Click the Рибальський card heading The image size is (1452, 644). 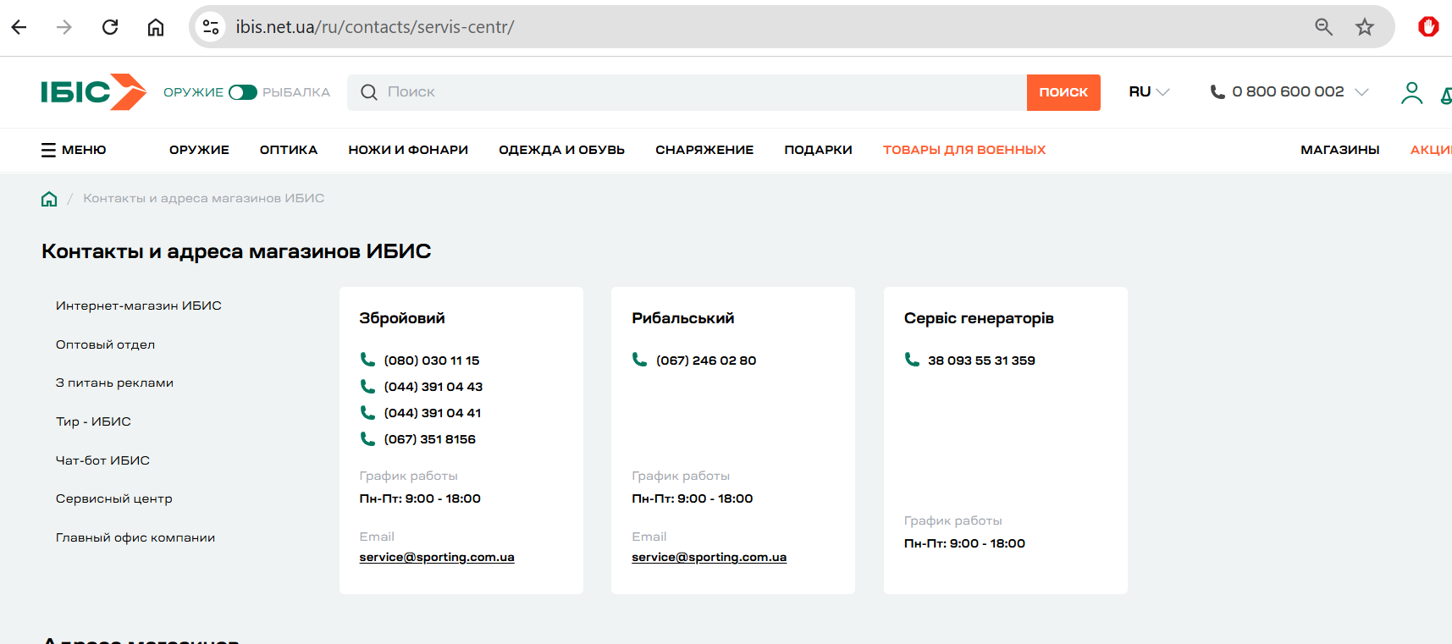click(683, 318)
